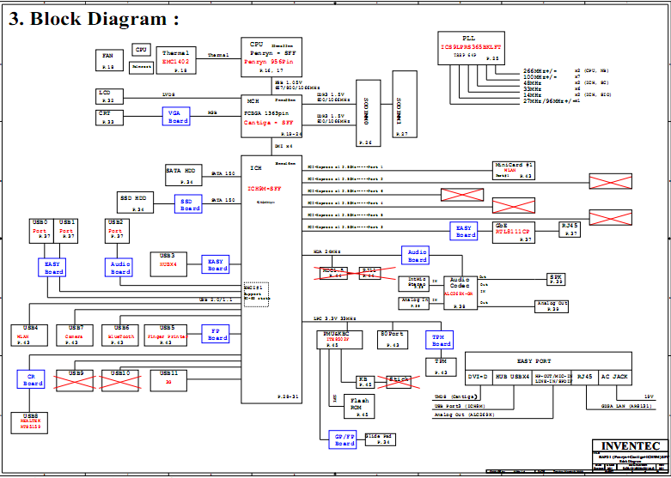Select the MiniCard #1 WLAN block
671x478 pixels.
pos(514,171)
